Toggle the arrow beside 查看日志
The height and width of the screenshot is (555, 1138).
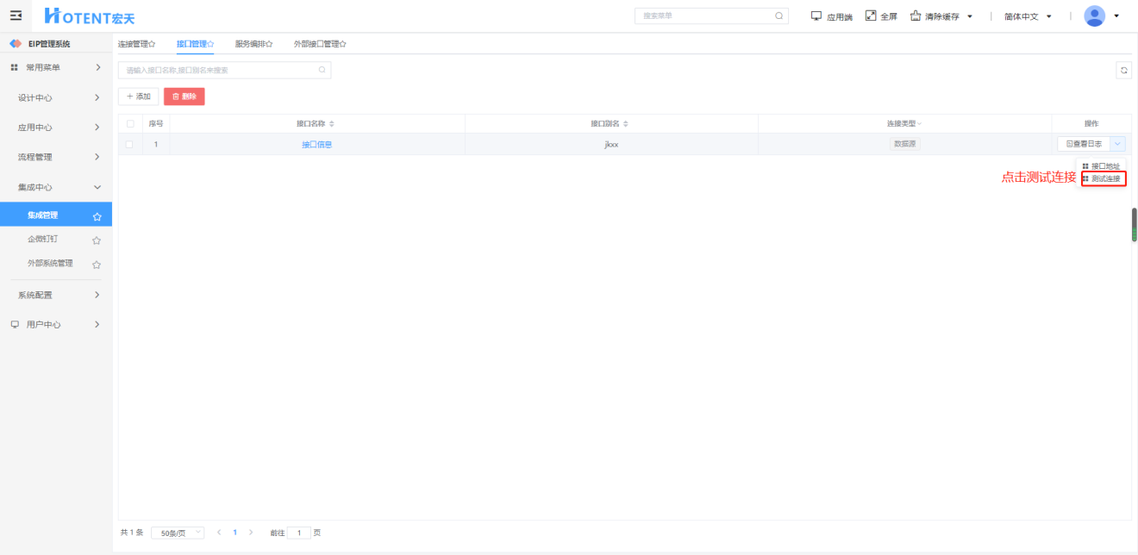pos(1118,144)
